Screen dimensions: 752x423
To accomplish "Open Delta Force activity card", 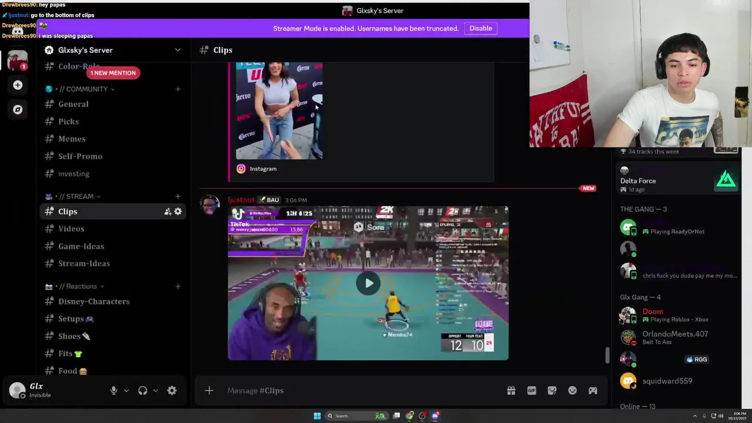I will click(678, 180).
